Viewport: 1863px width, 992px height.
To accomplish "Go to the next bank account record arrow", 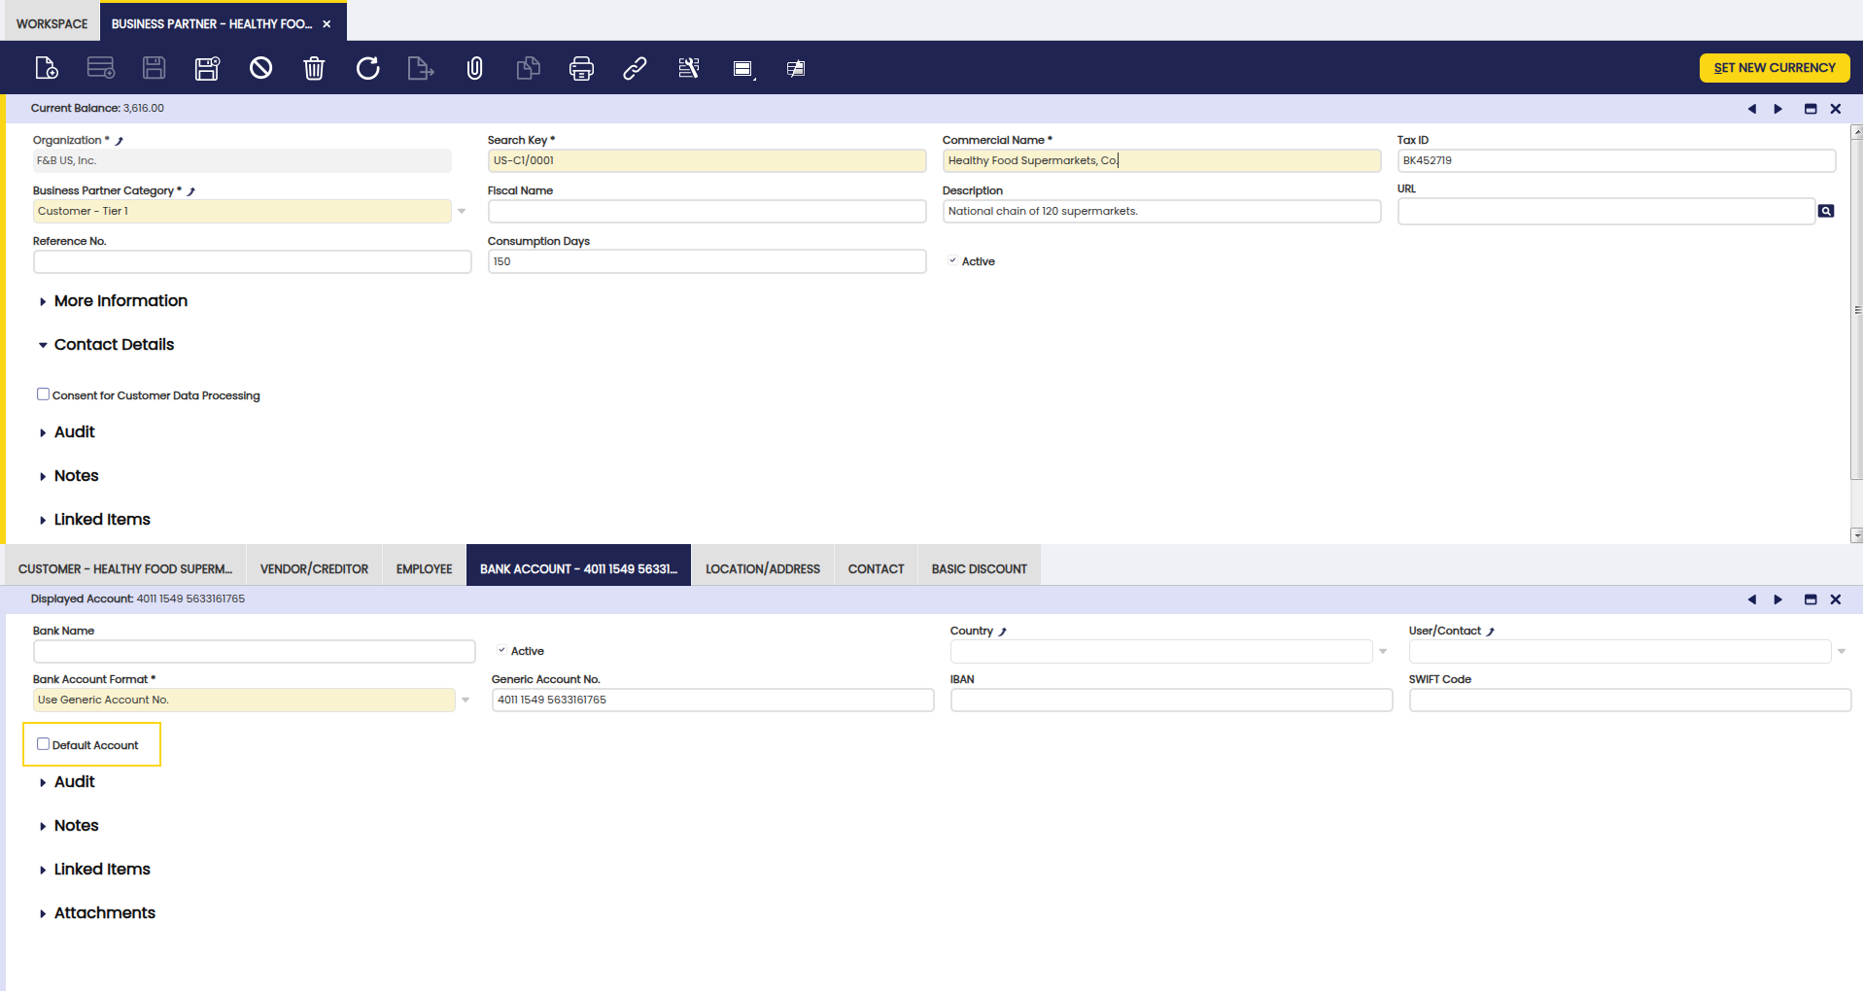I will (1778, 599).
